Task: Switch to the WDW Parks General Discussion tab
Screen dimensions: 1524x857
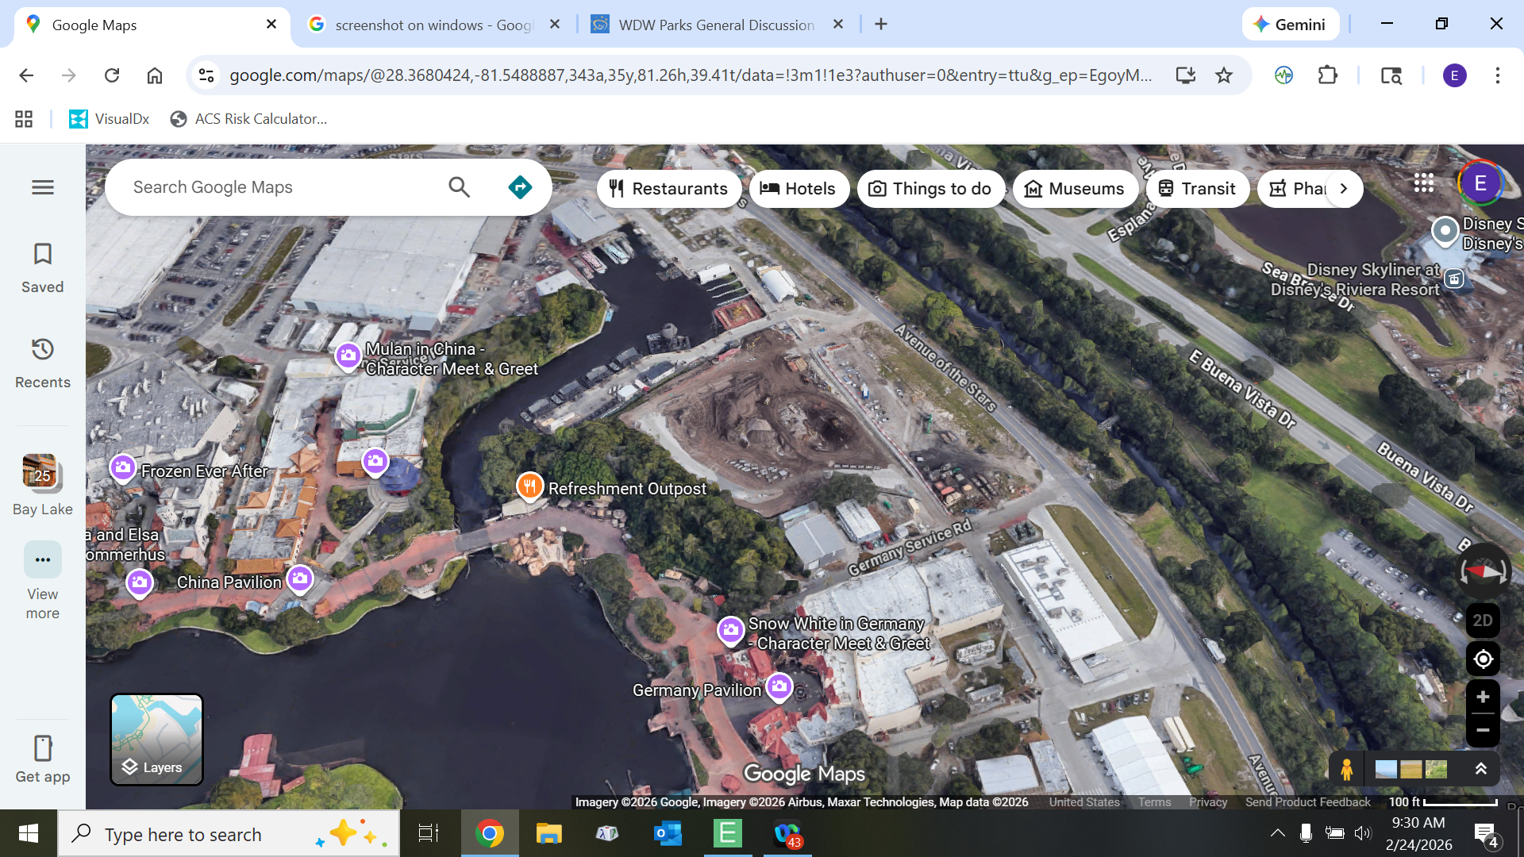Action: pos(714,25)
